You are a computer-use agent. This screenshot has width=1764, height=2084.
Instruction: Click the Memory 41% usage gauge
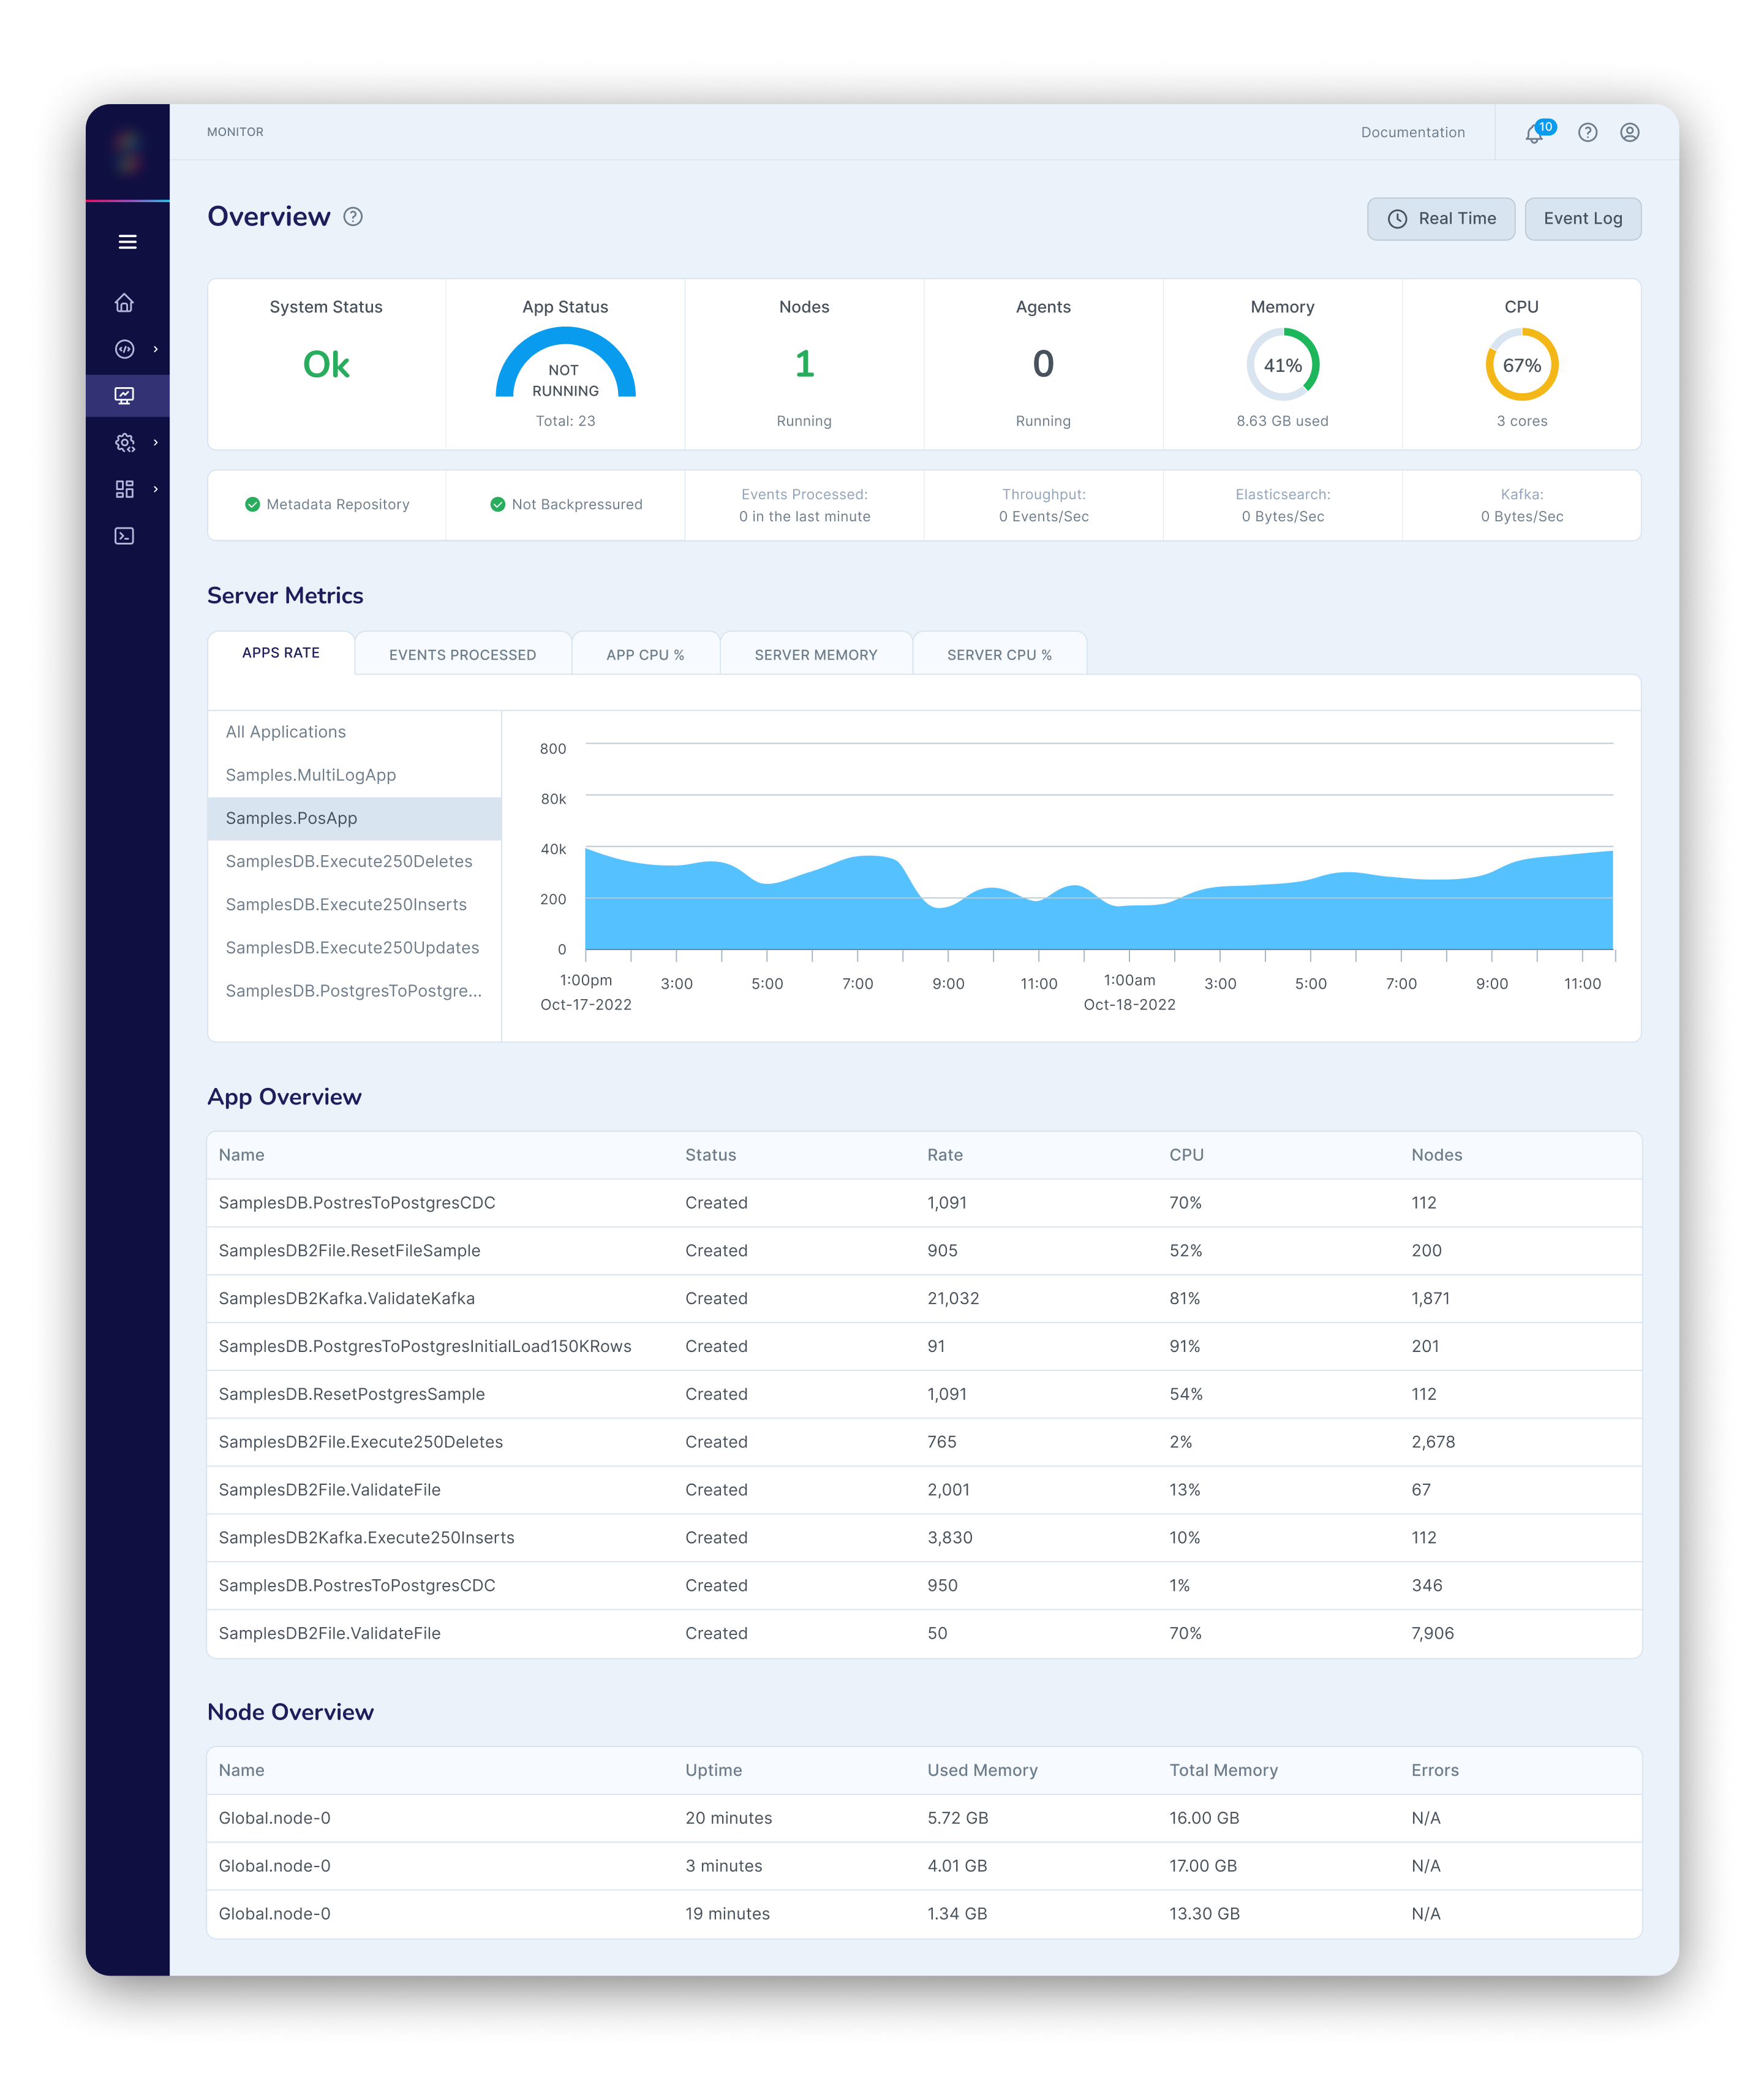point(1282,365)
